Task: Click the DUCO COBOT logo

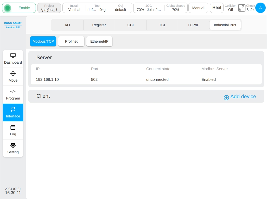Action: point(13,25)
